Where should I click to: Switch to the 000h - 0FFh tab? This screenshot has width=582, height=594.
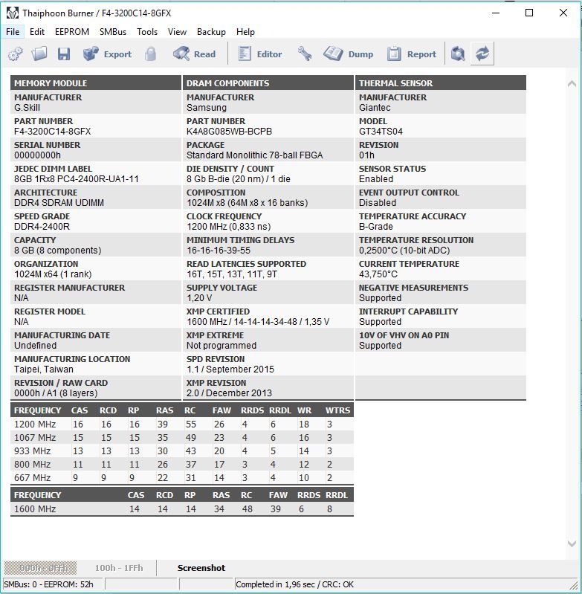tap(41, 568)
